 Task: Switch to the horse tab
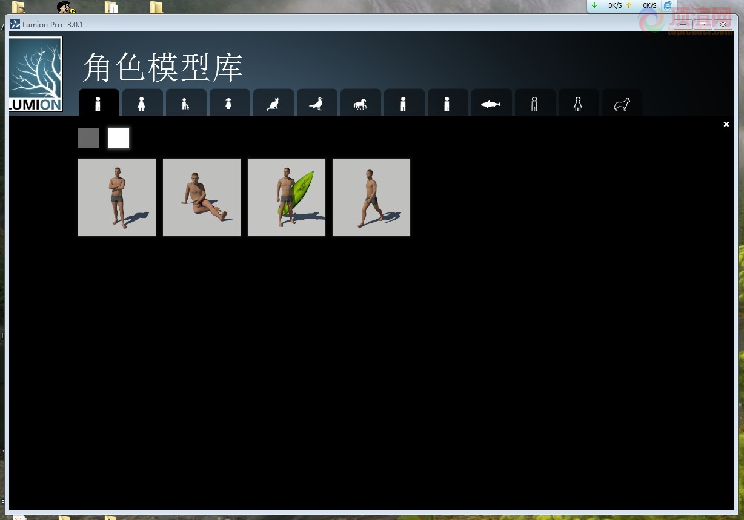pos(360,103)
